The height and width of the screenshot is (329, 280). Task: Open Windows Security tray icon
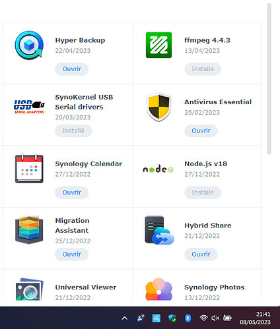(x=172, y=318)
